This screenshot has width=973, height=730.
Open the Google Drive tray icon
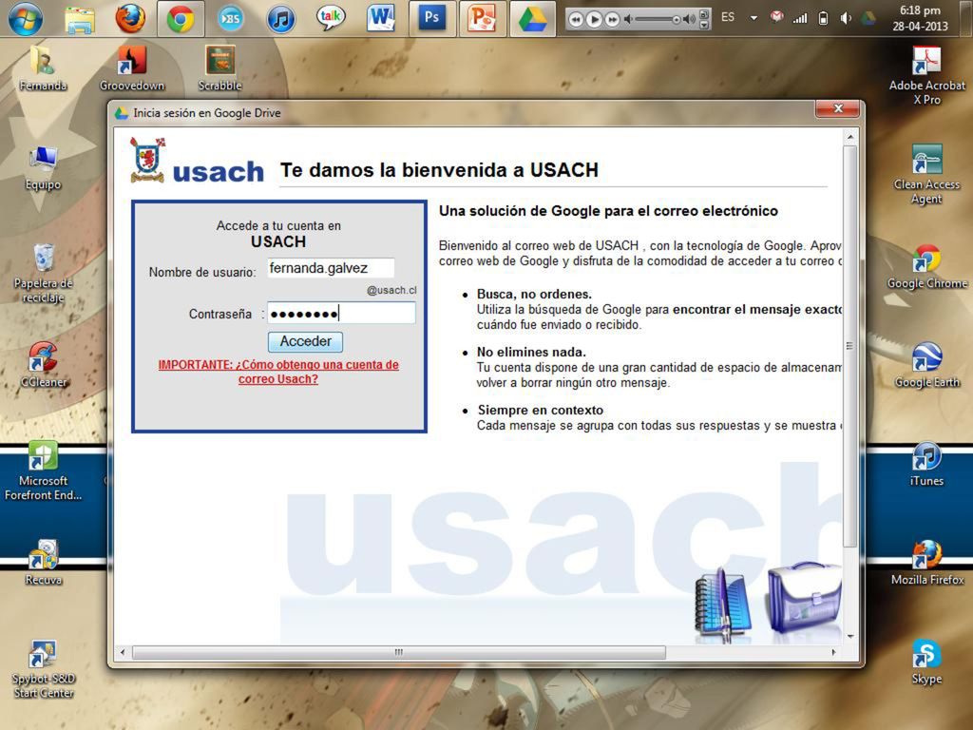[868, 18]
